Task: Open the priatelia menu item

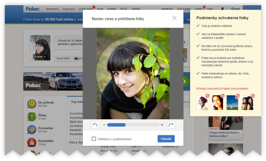Action: tap(112, 9)
